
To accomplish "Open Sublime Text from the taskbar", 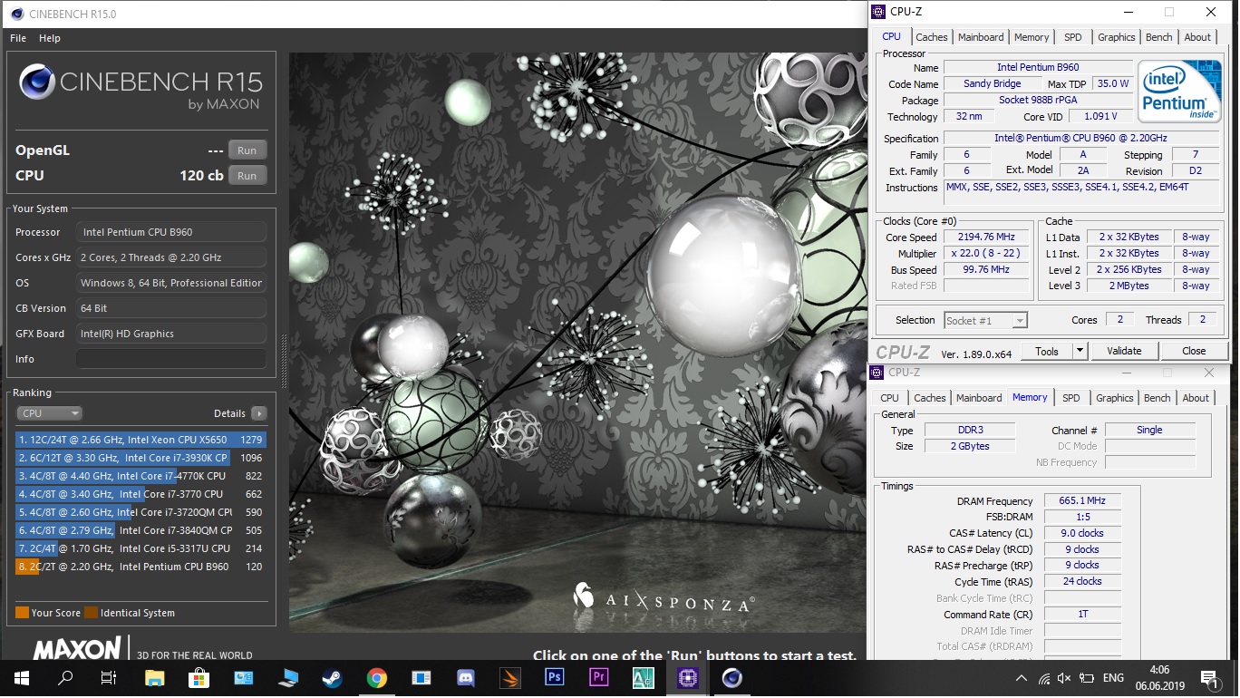I will (x=509, y=678).
